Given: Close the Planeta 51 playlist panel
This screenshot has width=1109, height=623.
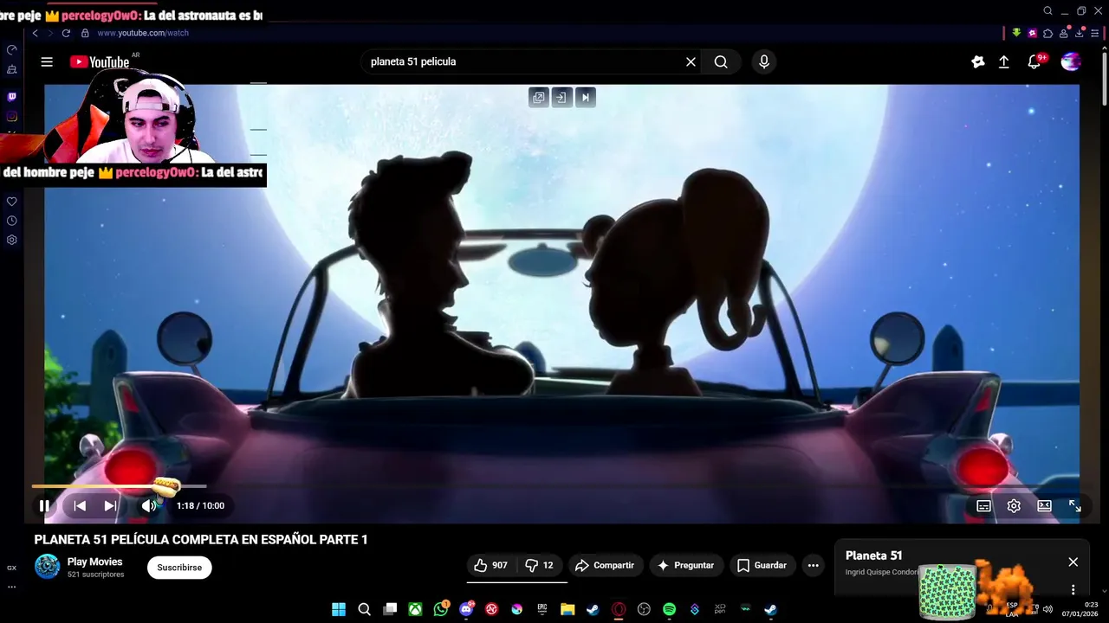Looking at the screenshot, I should click(x=1073, y=562).
